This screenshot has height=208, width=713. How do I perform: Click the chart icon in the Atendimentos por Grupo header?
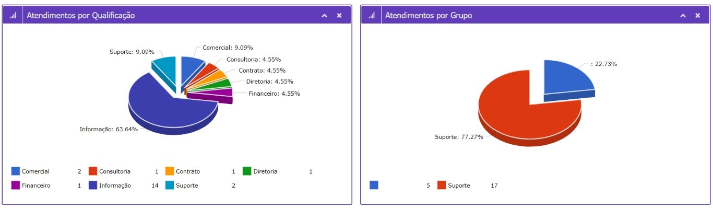pyautogui.click(x=372, y=16)
